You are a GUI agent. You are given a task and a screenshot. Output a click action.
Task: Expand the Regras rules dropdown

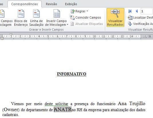pyautogui.click(x=79, y=11)
